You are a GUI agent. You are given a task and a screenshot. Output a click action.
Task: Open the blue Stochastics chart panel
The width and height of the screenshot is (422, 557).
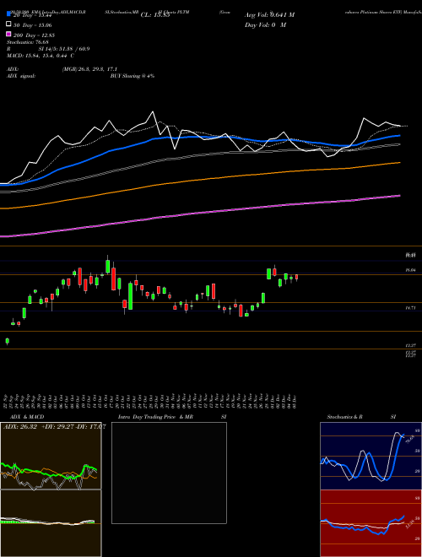tap(371, 456)
